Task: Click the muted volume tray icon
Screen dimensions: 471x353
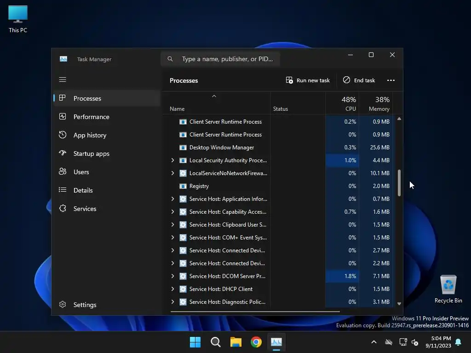Action: pos(415,342)
